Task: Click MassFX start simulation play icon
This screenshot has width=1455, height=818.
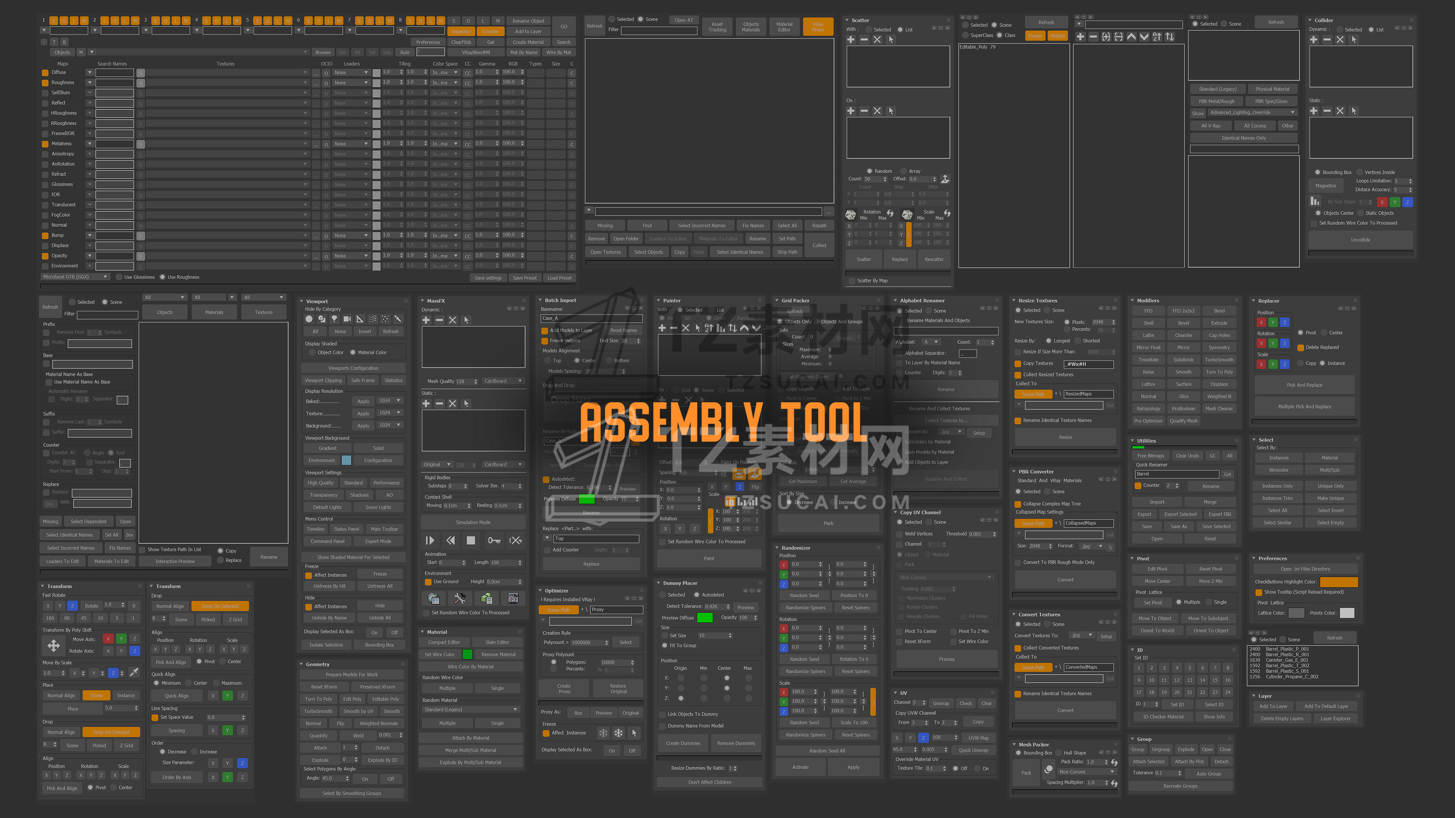Action: pos(430,540)
